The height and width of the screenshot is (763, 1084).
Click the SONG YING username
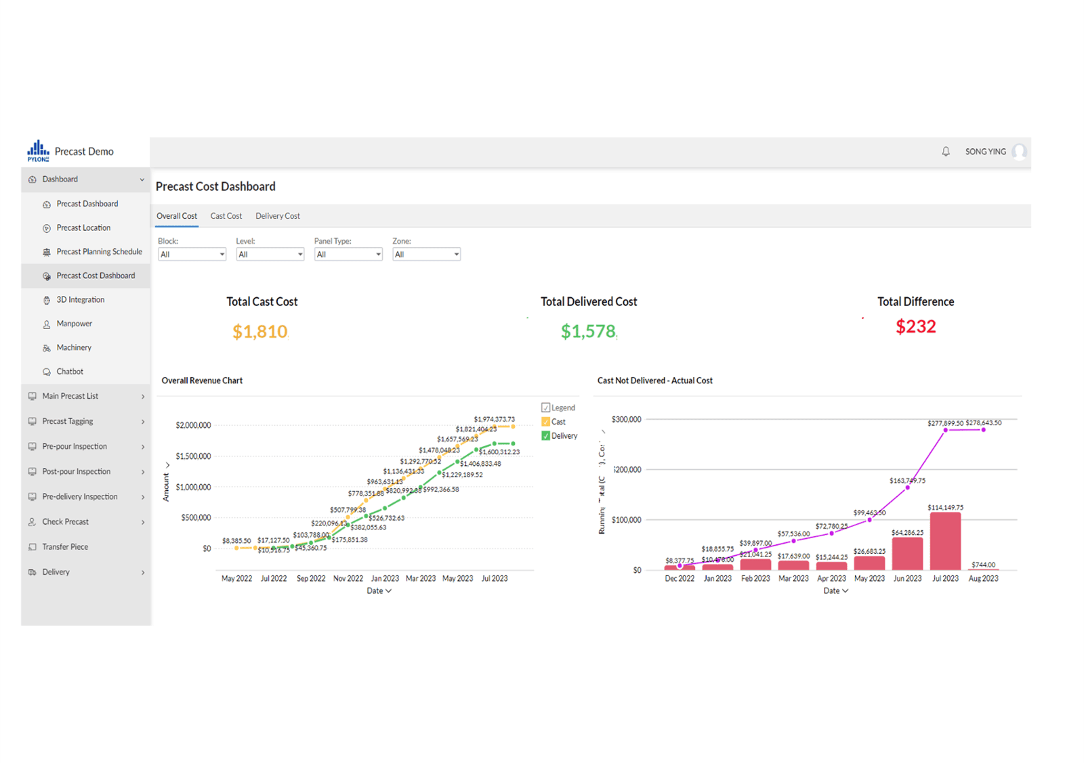(986, 152)
